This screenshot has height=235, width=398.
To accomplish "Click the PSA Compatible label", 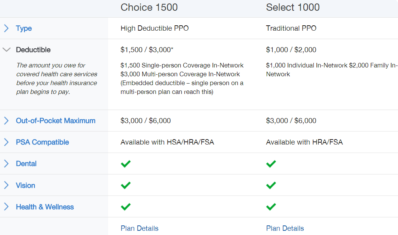I will pos(42,142).
